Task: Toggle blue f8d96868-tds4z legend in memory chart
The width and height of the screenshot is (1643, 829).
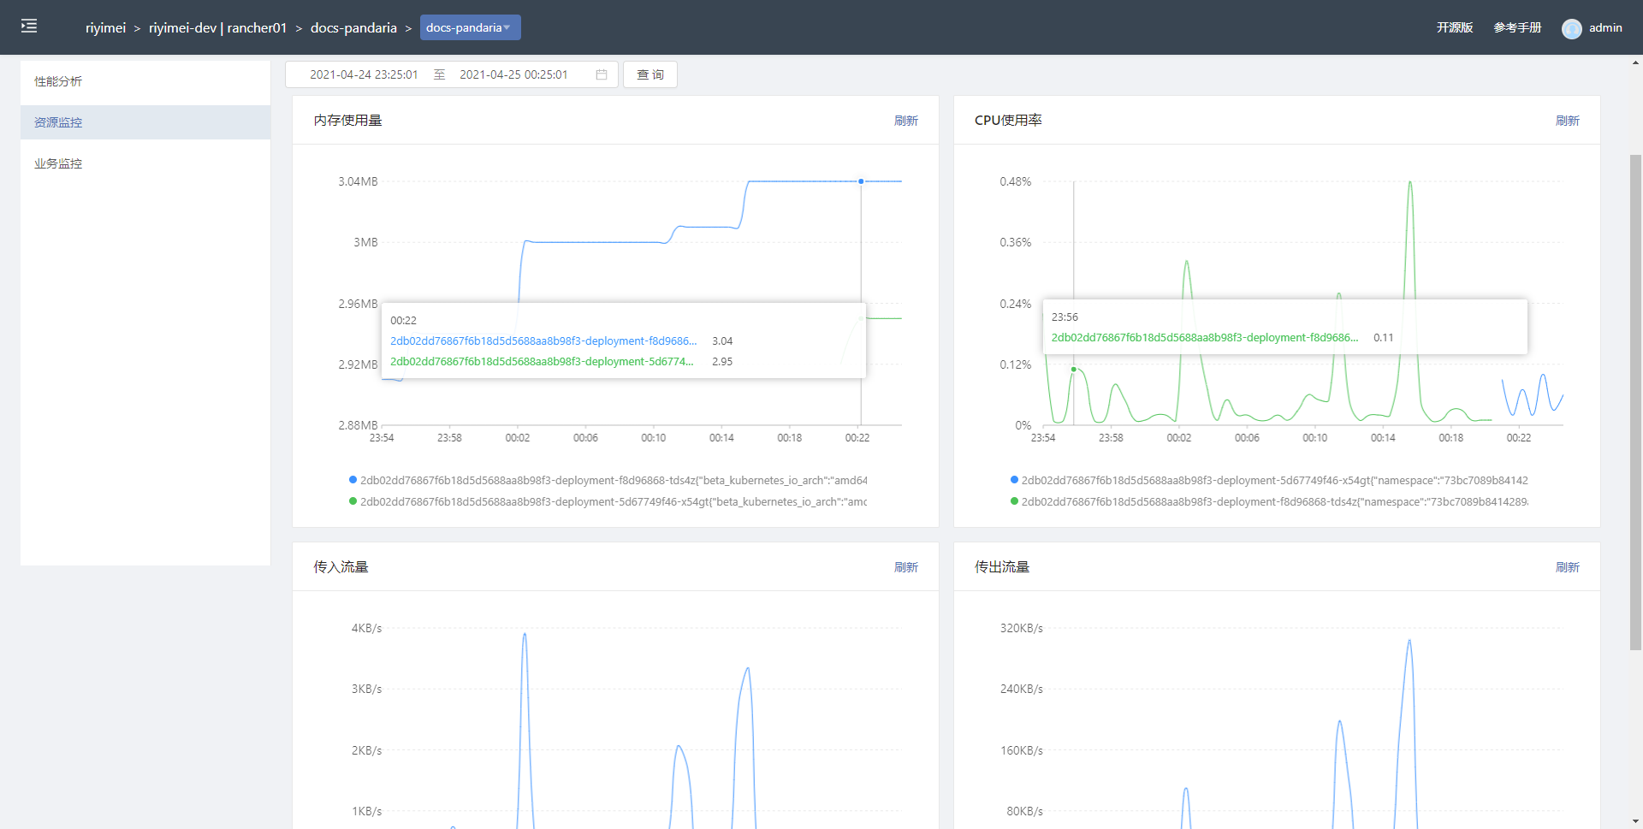Action: pos(608,480)
